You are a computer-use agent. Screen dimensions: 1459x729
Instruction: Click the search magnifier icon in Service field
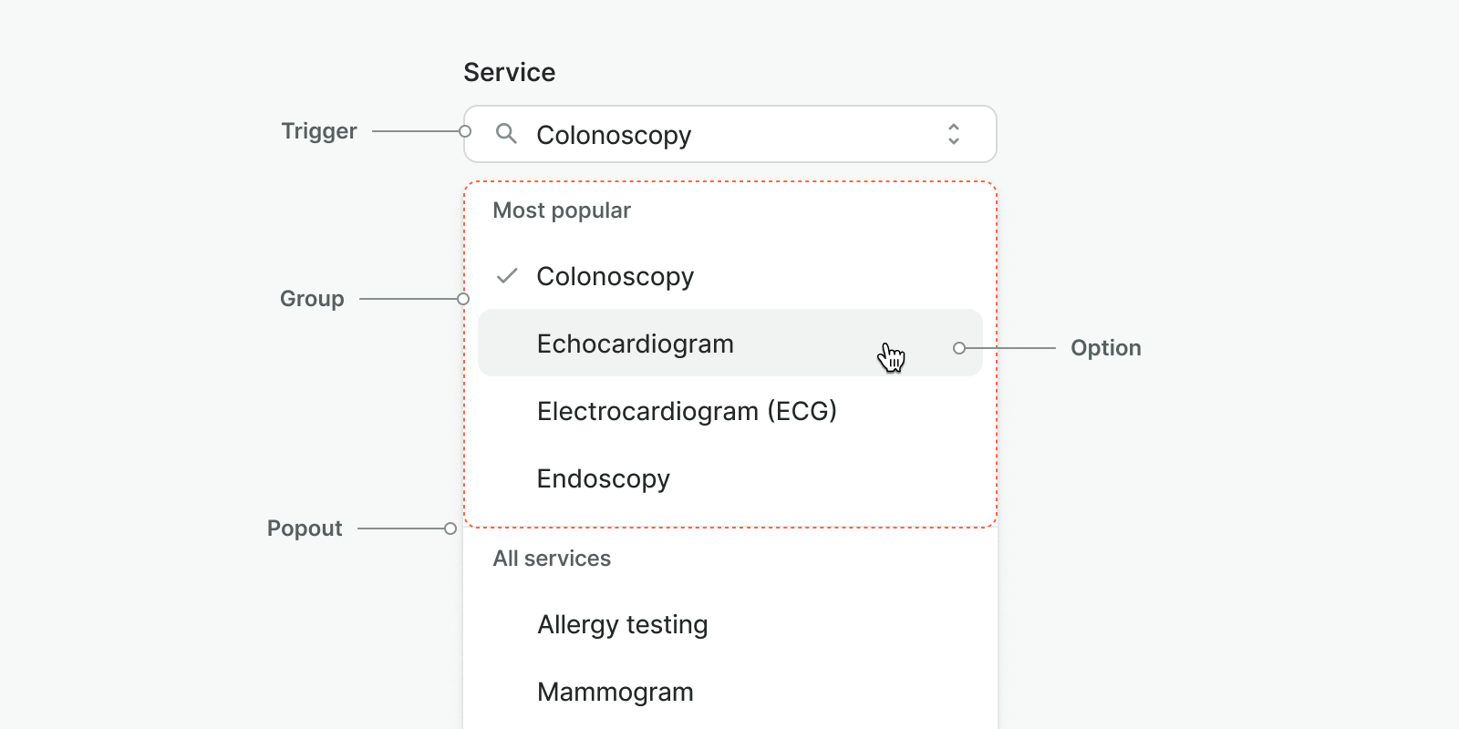[506, 134]
